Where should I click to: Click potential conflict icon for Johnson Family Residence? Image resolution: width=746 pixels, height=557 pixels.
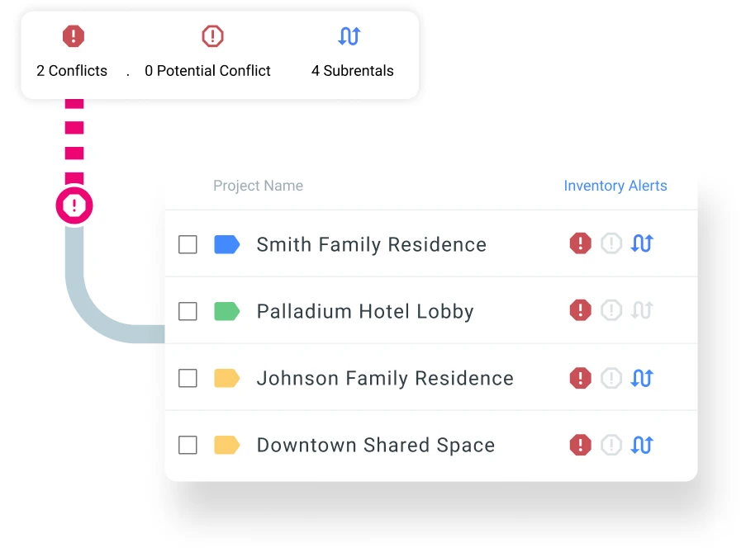tap(611, 378)
